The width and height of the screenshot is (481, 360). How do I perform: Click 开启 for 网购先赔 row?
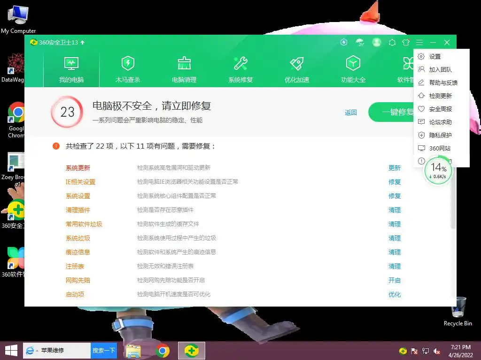tap(395, 280)
